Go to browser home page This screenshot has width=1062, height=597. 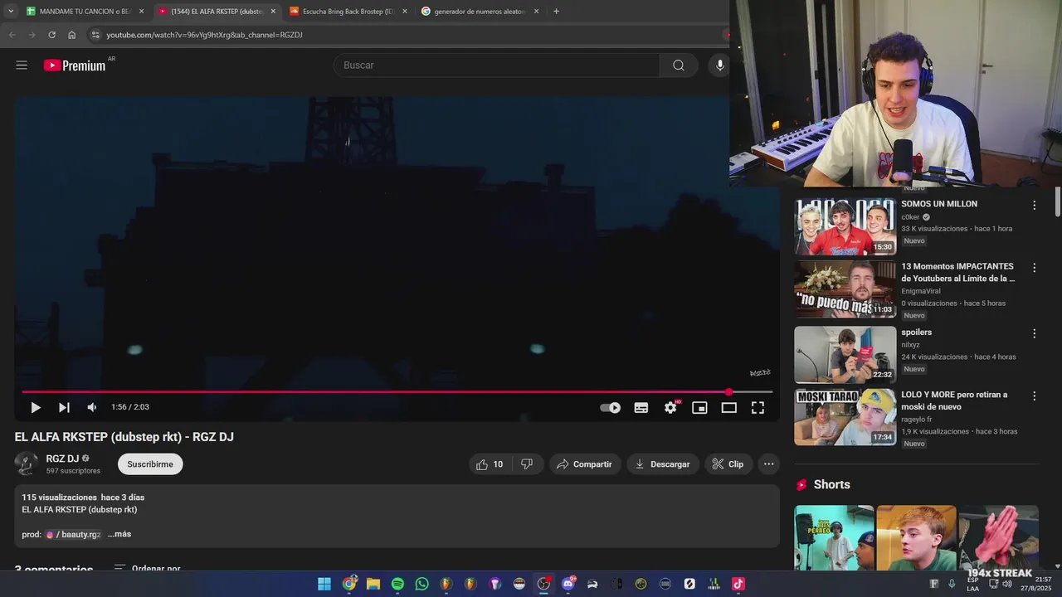pyautogui.click(x=71, y=35)
